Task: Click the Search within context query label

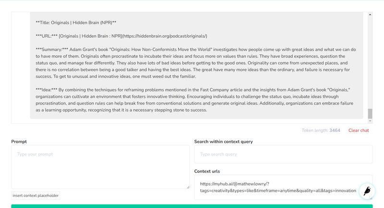Action: pos(223,141)
